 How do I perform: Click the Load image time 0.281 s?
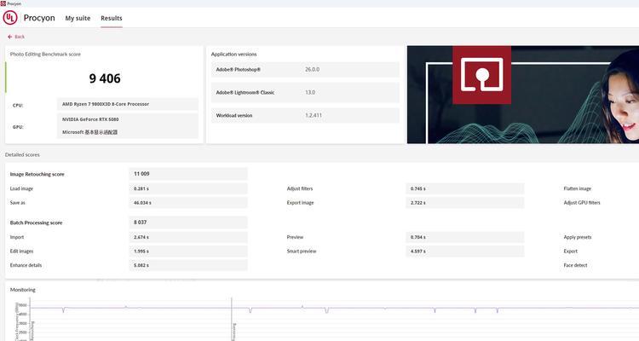point(141,189)
